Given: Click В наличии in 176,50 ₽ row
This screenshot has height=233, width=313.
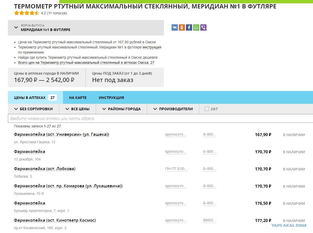Looking at the screenshot, I should [x=294, y=204].
